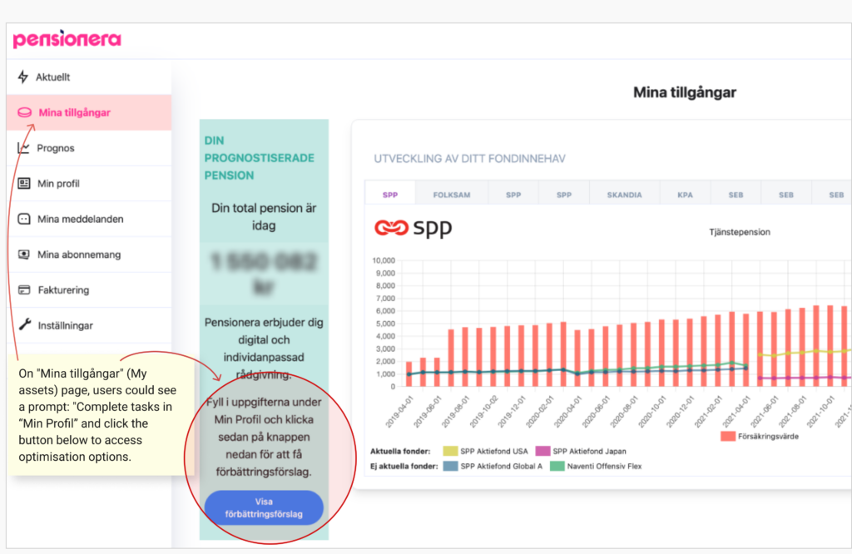Image resolution: width=852 pixels, height=554 pixels.
Task: Select the active purple SPP tab
Action: (390, 195)
